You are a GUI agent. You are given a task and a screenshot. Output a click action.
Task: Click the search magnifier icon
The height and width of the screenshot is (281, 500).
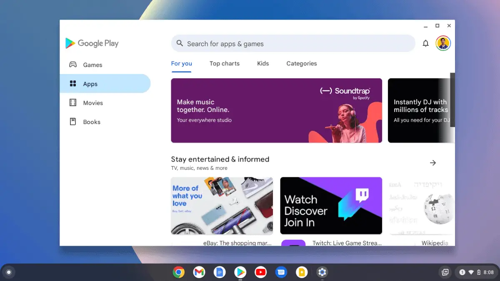click(x=180, y=43)
